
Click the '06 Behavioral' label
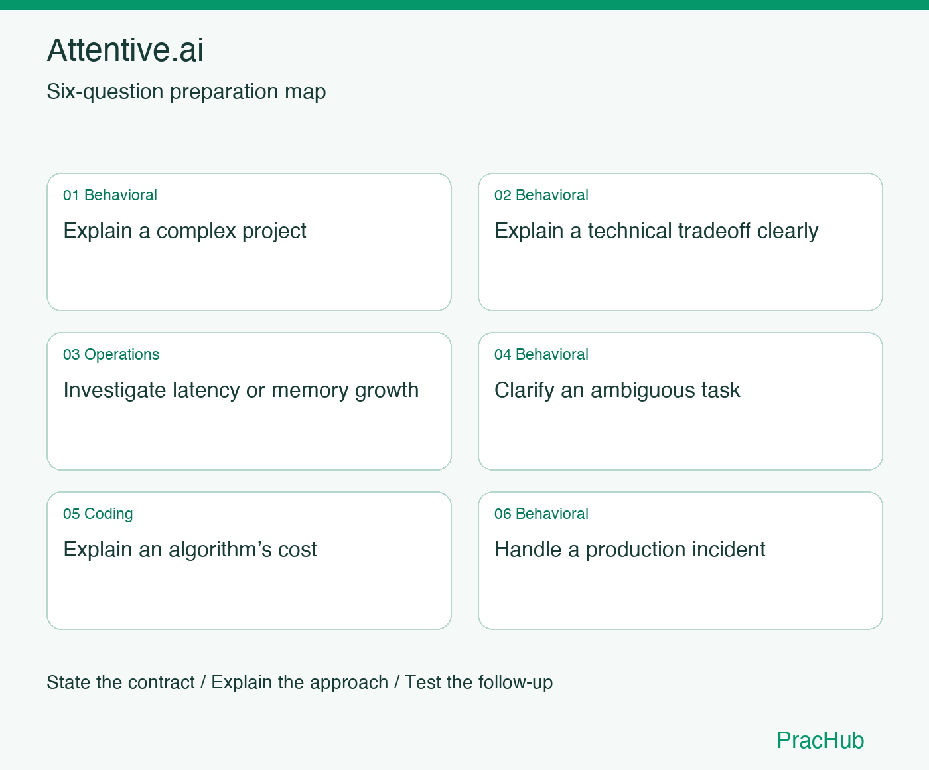coord(541,514)
